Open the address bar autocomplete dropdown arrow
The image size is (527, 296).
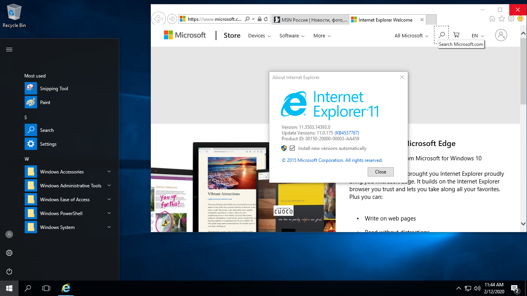click(253, 19)
